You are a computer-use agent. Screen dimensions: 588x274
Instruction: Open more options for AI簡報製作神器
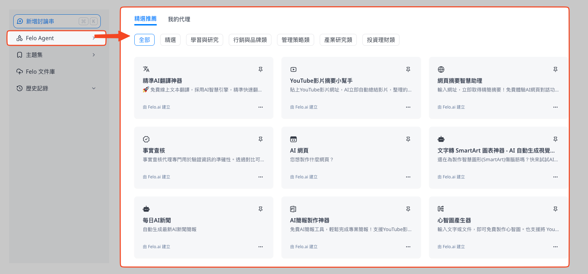tap(408, 247)
